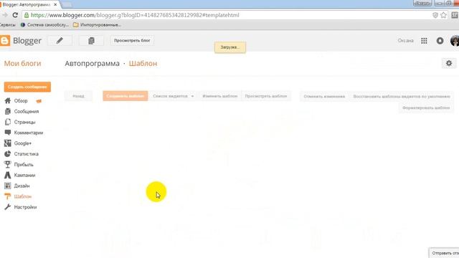This screenshot has width=459, height=258.
Task: Open the notifications circle icon
Action: [440, 41]
